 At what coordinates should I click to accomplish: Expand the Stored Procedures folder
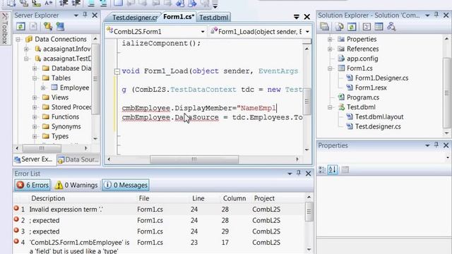pyautogui.click(x=35, y=107)
